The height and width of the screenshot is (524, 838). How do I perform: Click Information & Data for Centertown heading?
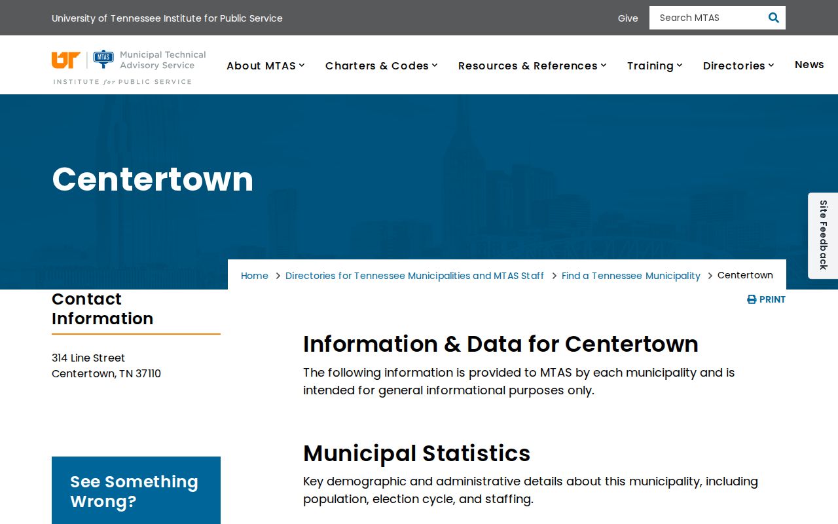[x=501, y=344]
